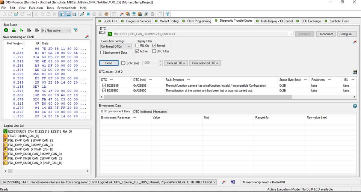Viewport: 361px width, 192px height.
Task: Click blue login arrow icon in status bar
Action: (233, 182)
